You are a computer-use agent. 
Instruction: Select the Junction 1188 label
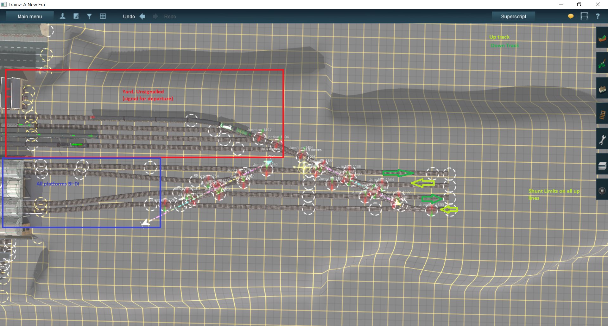321,161
